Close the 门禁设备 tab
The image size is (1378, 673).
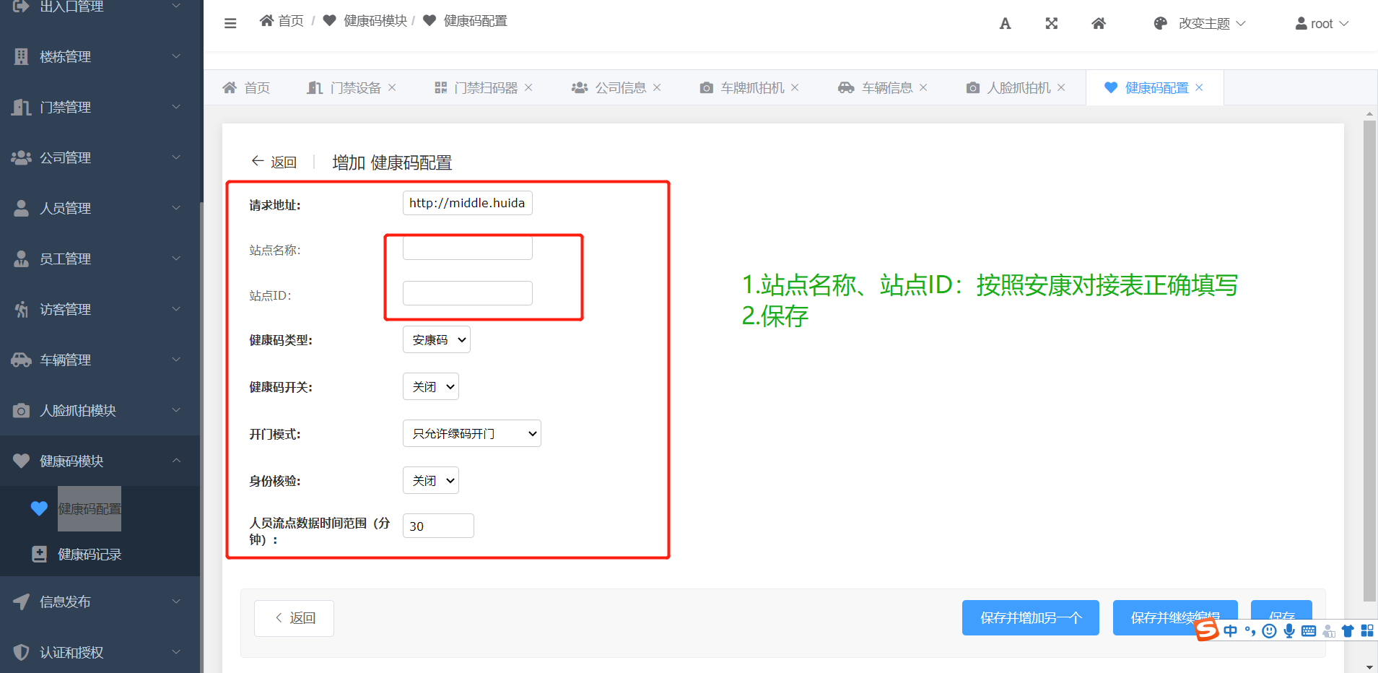[392, 87]
